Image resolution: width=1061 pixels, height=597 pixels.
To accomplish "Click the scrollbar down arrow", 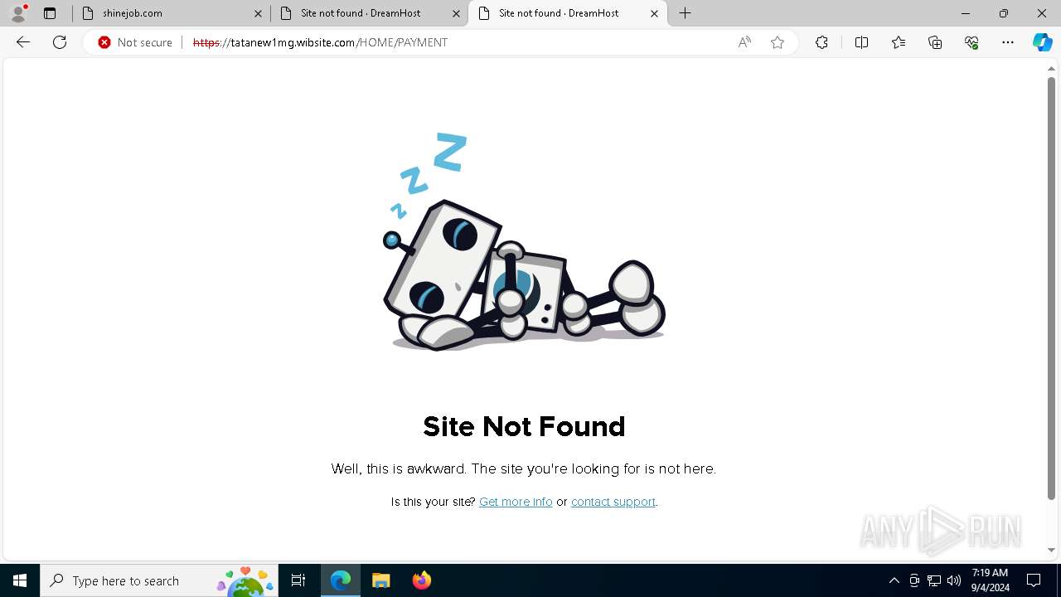I will click(1051, 550).
